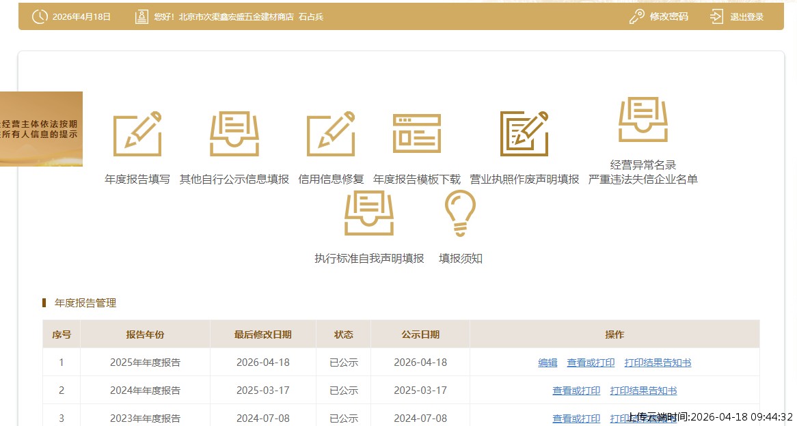
Task: Open 查看或打印 for 2023年年度报告
Action: click(576, 418)
